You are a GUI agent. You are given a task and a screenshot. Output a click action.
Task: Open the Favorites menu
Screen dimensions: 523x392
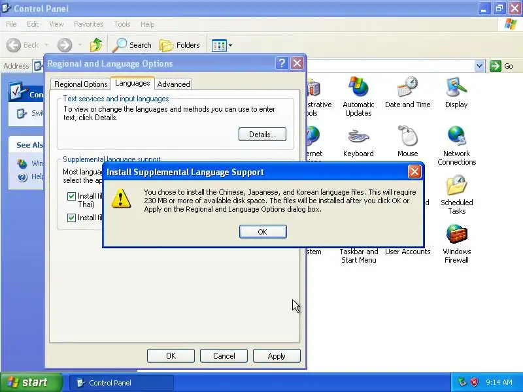coord(89,24)
